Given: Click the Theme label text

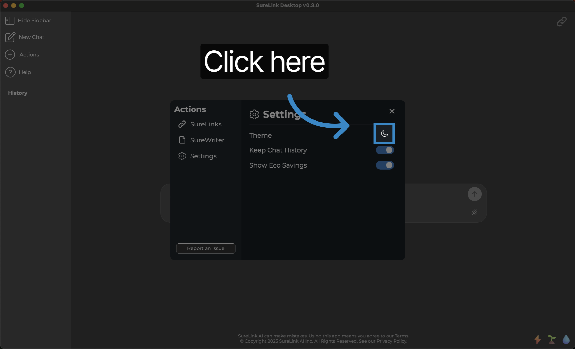Looking at the screenshot, I should 260,135.
